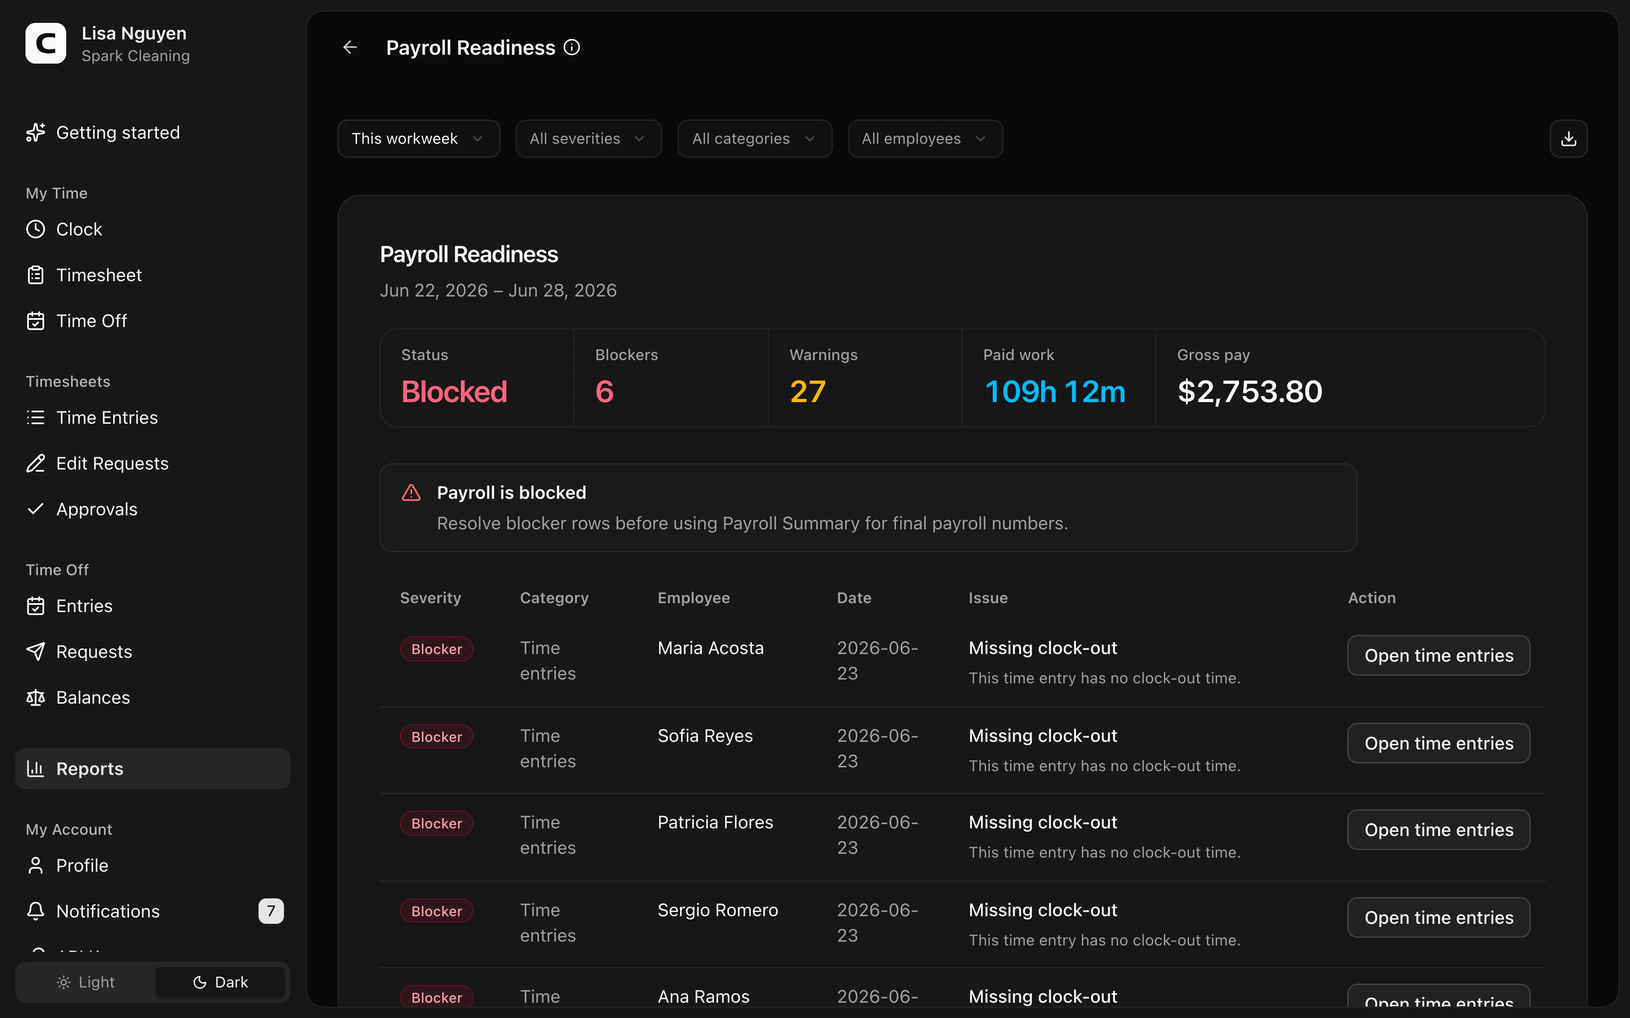This screenshot has height=1018, width=1630.
Task: Click the Getting started sparkle icon
Action: coord(36,133)
